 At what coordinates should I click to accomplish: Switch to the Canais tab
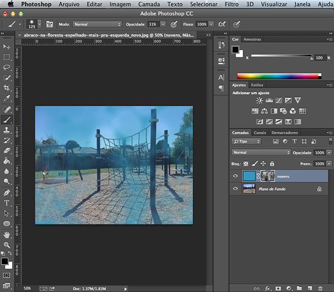click(x=259, y=132)
